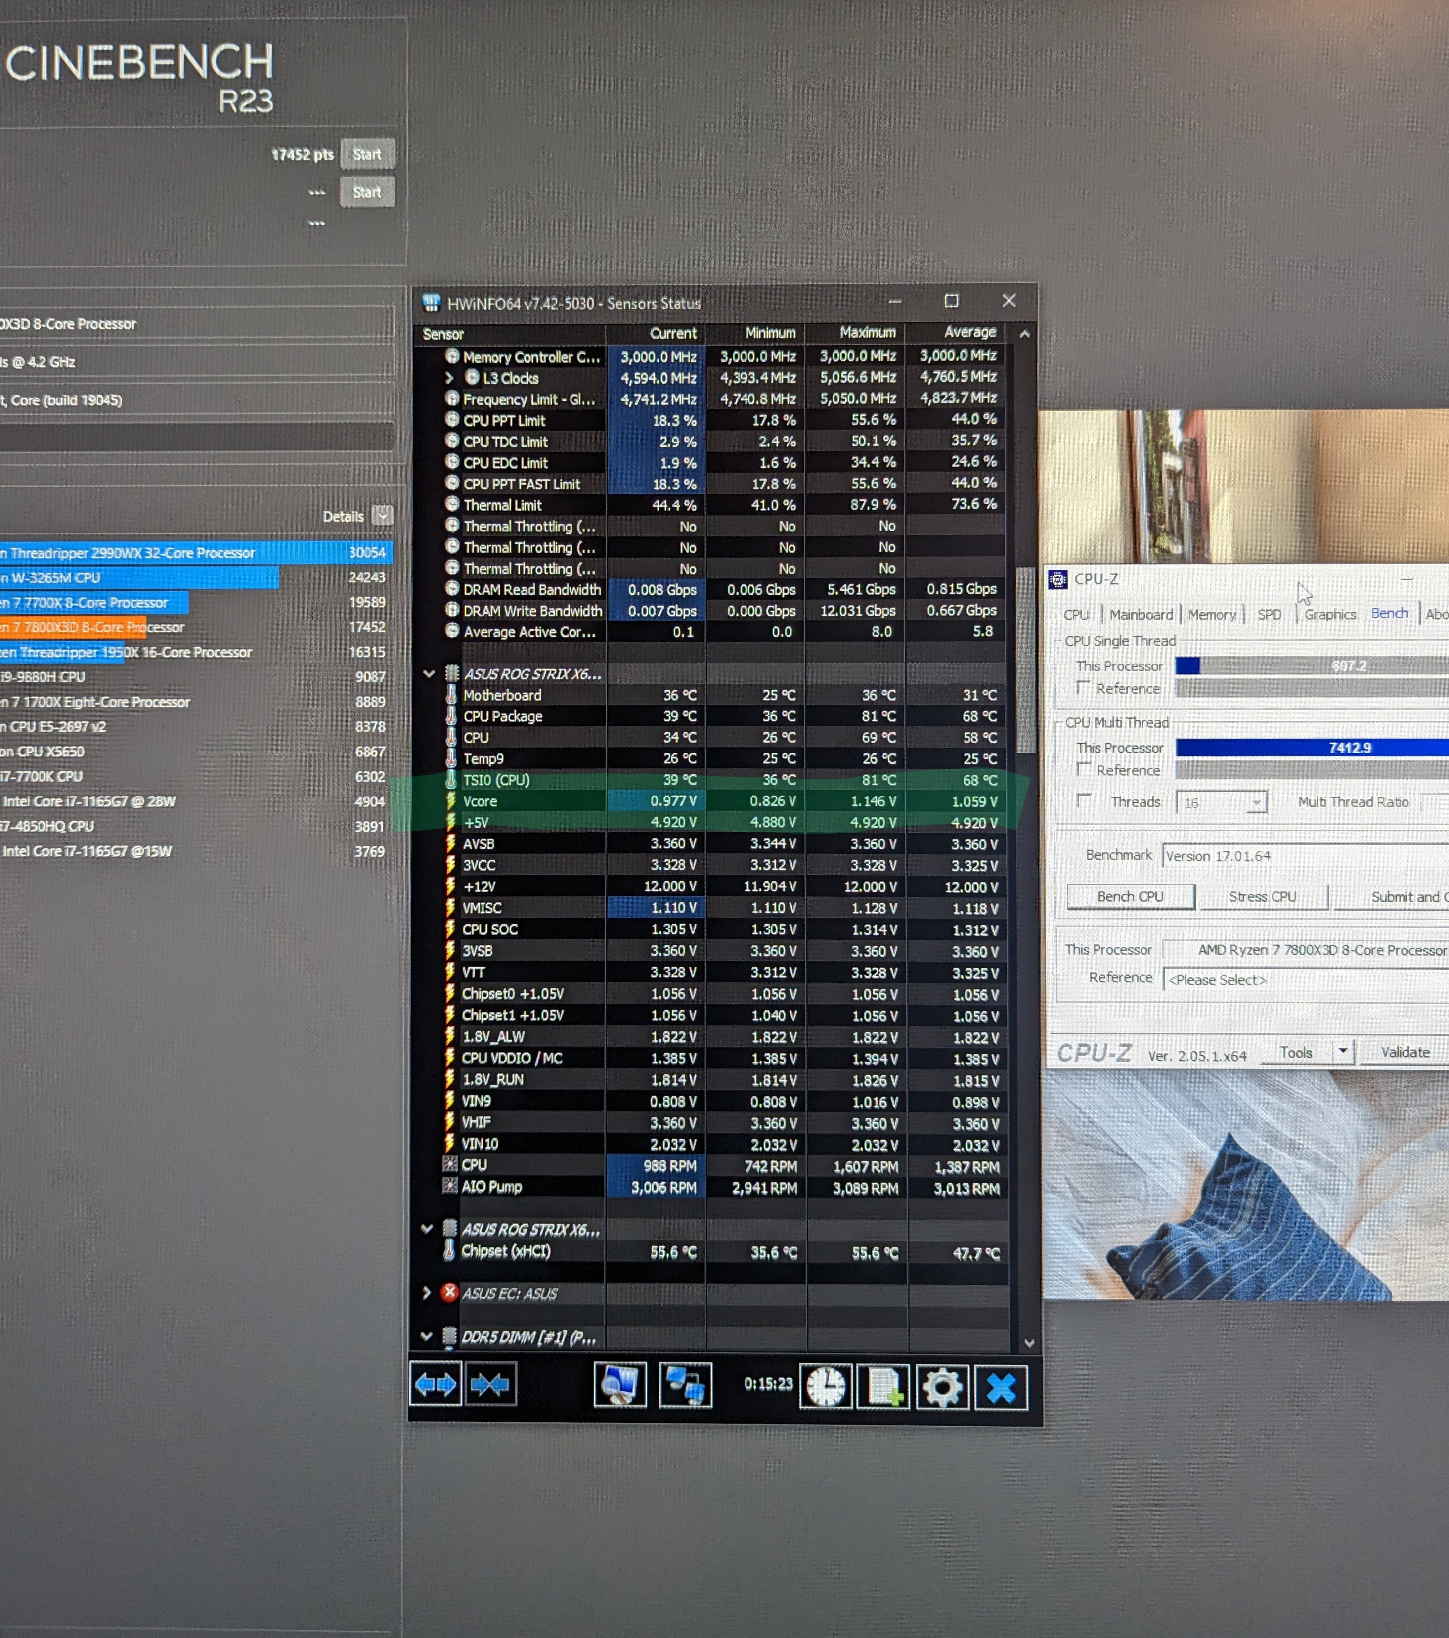Start Cinebench single core test
Screen dimensions: 1449x1638
367,192
